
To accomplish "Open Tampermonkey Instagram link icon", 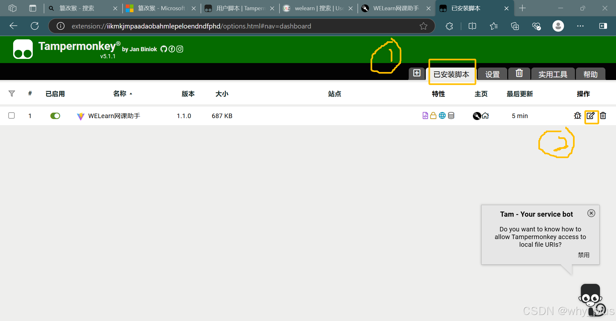I will click(180, 49).
